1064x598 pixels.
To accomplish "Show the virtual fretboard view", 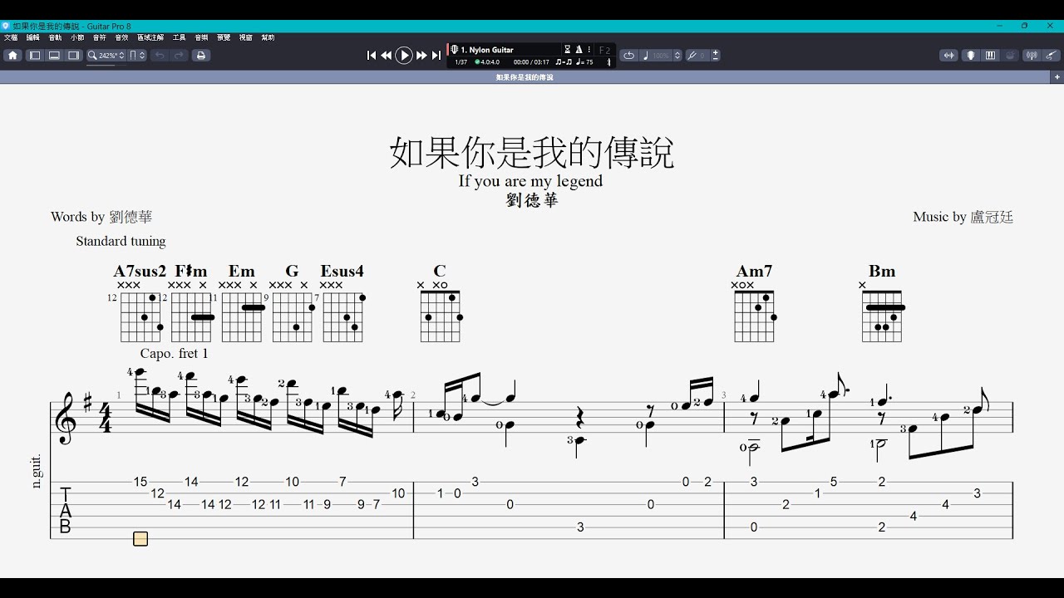I will pyautogui.click(x=970, y=56).
